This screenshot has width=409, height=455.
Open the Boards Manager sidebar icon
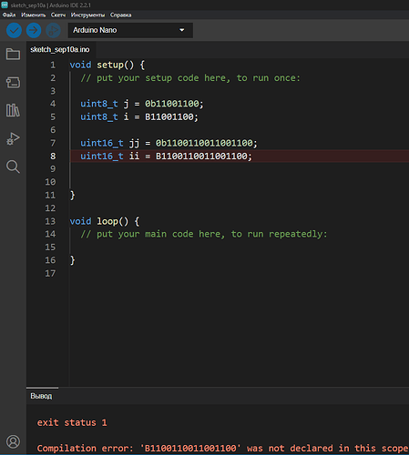13,82
